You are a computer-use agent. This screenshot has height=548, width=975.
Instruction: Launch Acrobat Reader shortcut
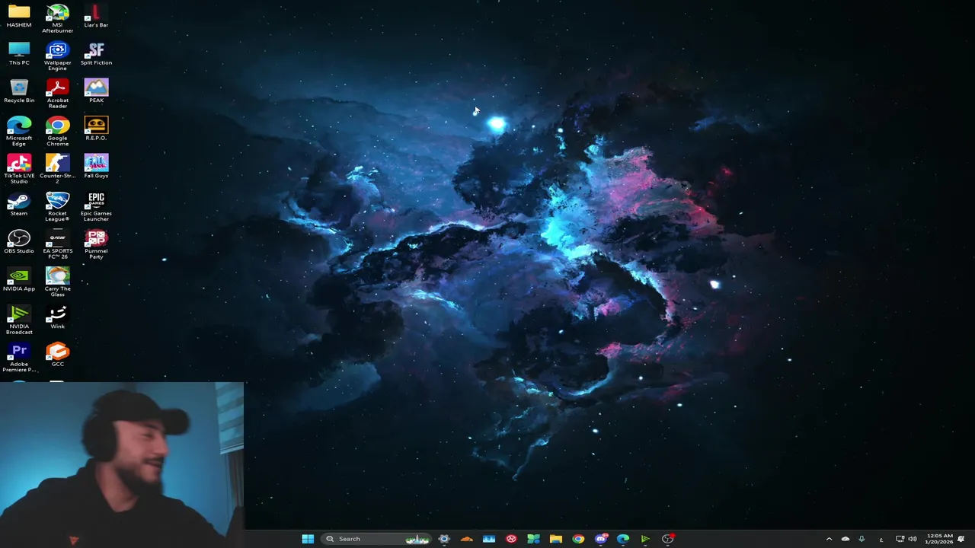point(57,94)
